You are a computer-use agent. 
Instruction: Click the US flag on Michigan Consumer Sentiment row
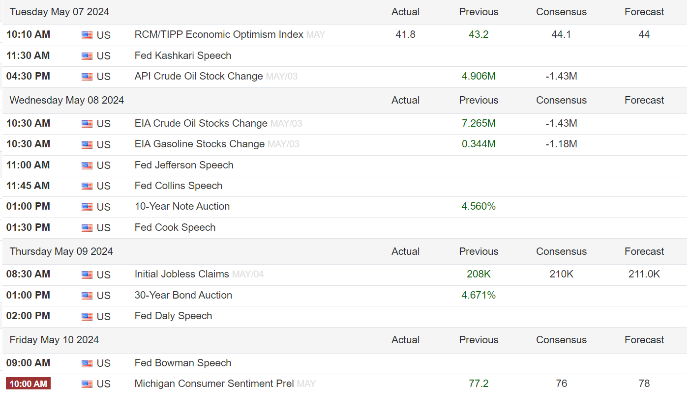tap(87, 384)
